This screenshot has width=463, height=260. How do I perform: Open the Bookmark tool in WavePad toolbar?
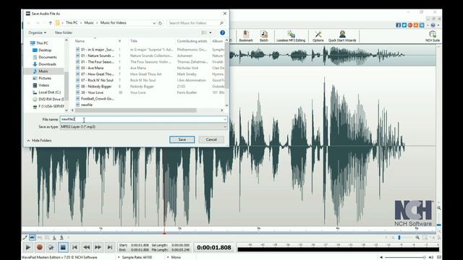tap(246, 36)
